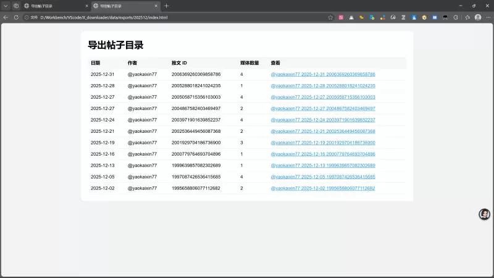Open link for post 2004867582403469497
This screenshot has height=278, width=494.
tap(323, 109)
